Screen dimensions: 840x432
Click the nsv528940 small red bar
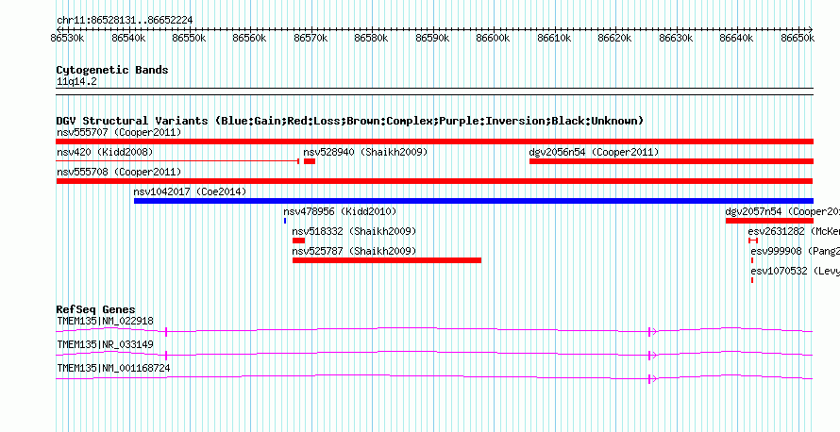[310, 161]
